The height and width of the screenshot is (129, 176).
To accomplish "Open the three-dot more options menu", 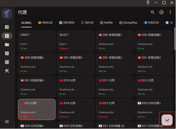I will pos(170,12).
